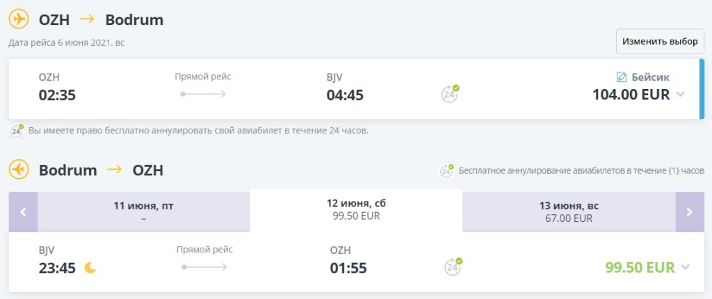Click 24-hour cancellation icon in outbound flight row

coord(451,93)
